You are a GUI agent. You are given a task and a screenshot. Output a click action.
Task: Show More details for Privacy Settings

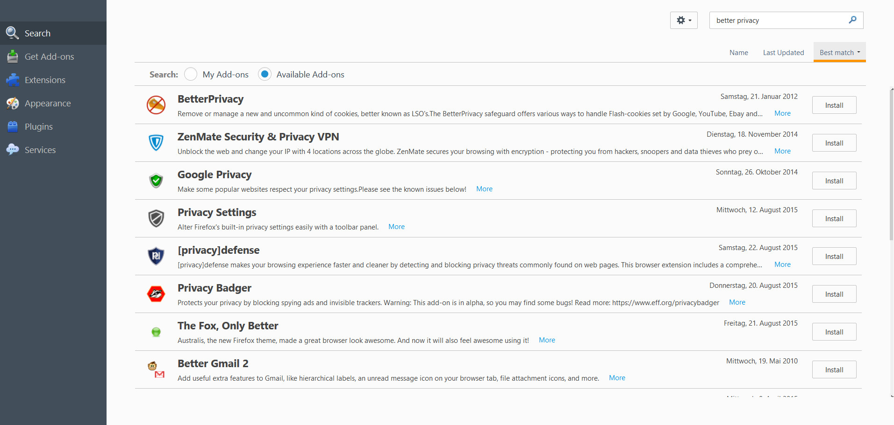(396, 227)
